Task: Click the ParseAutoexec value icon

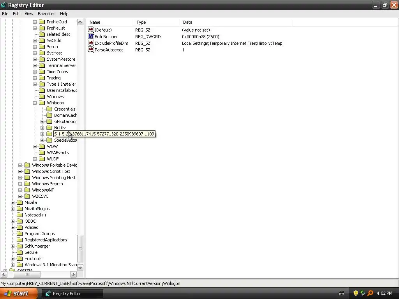Action: 91,49
